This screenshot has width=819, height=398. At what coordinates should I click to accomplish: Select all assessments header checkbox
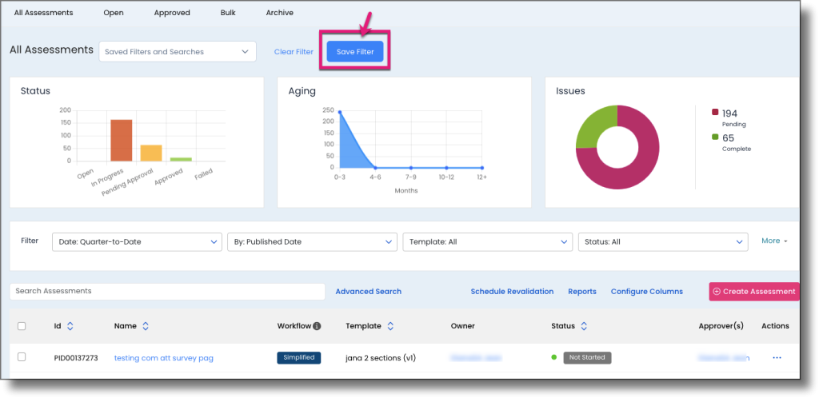[22, 326]
